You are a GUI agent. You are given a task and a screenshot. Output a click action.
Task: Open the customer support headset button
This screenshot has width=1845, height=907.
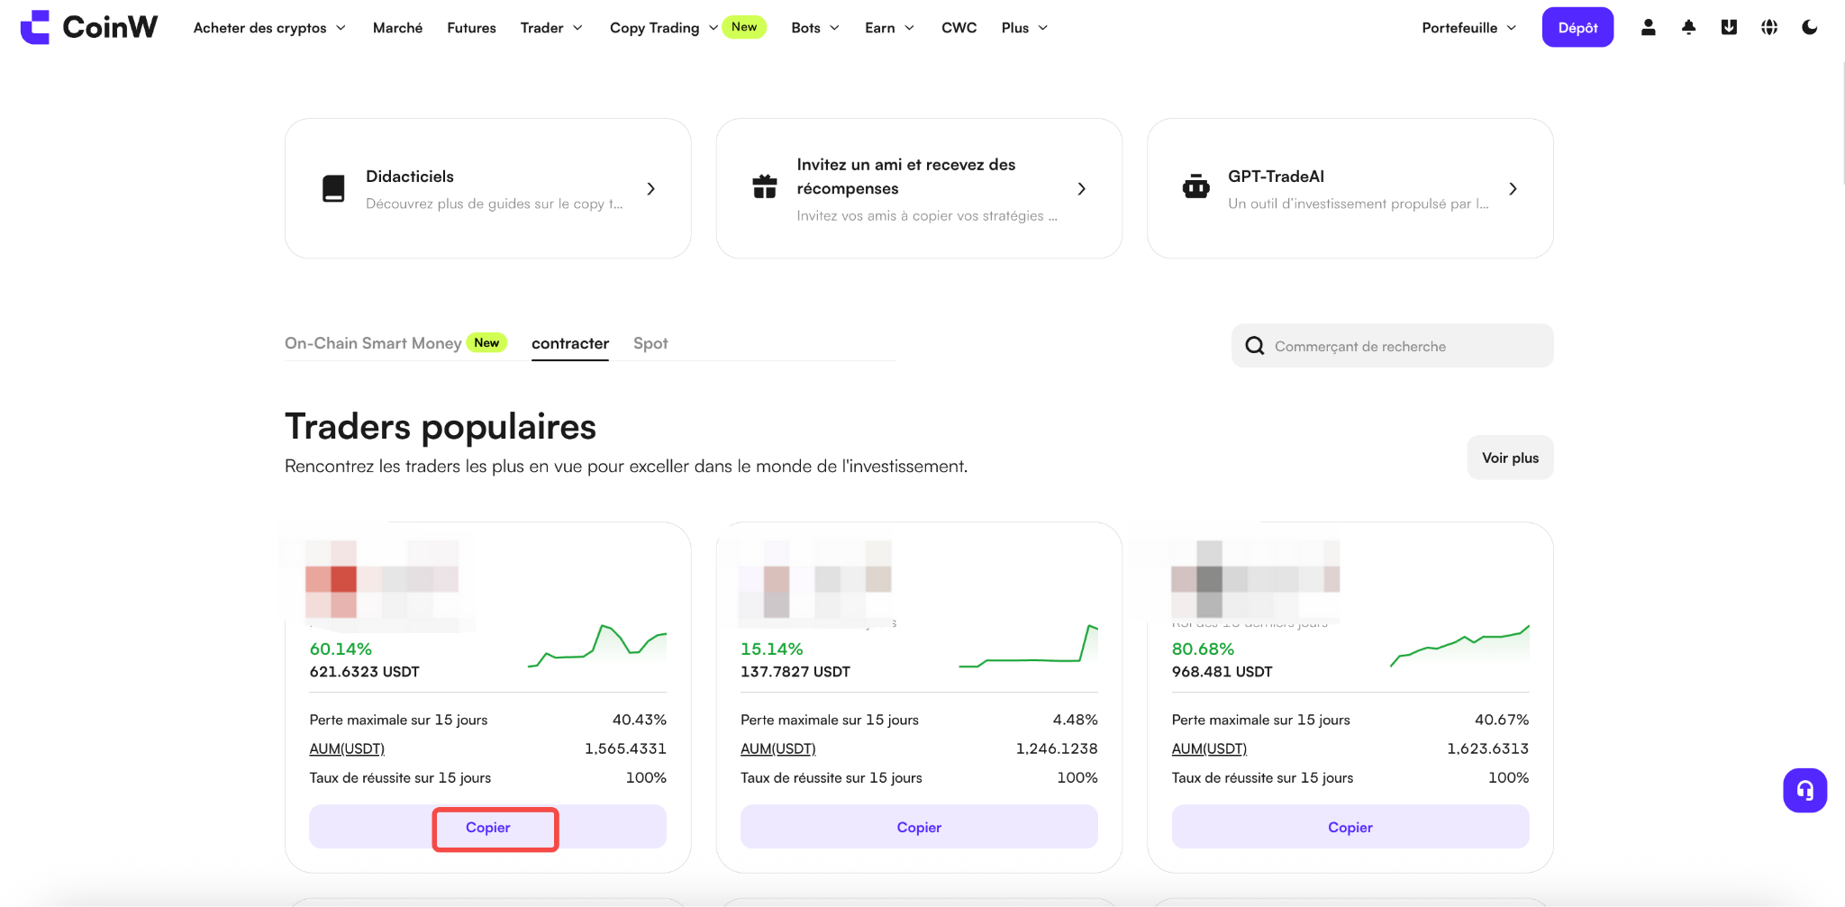coord(1804,790)
